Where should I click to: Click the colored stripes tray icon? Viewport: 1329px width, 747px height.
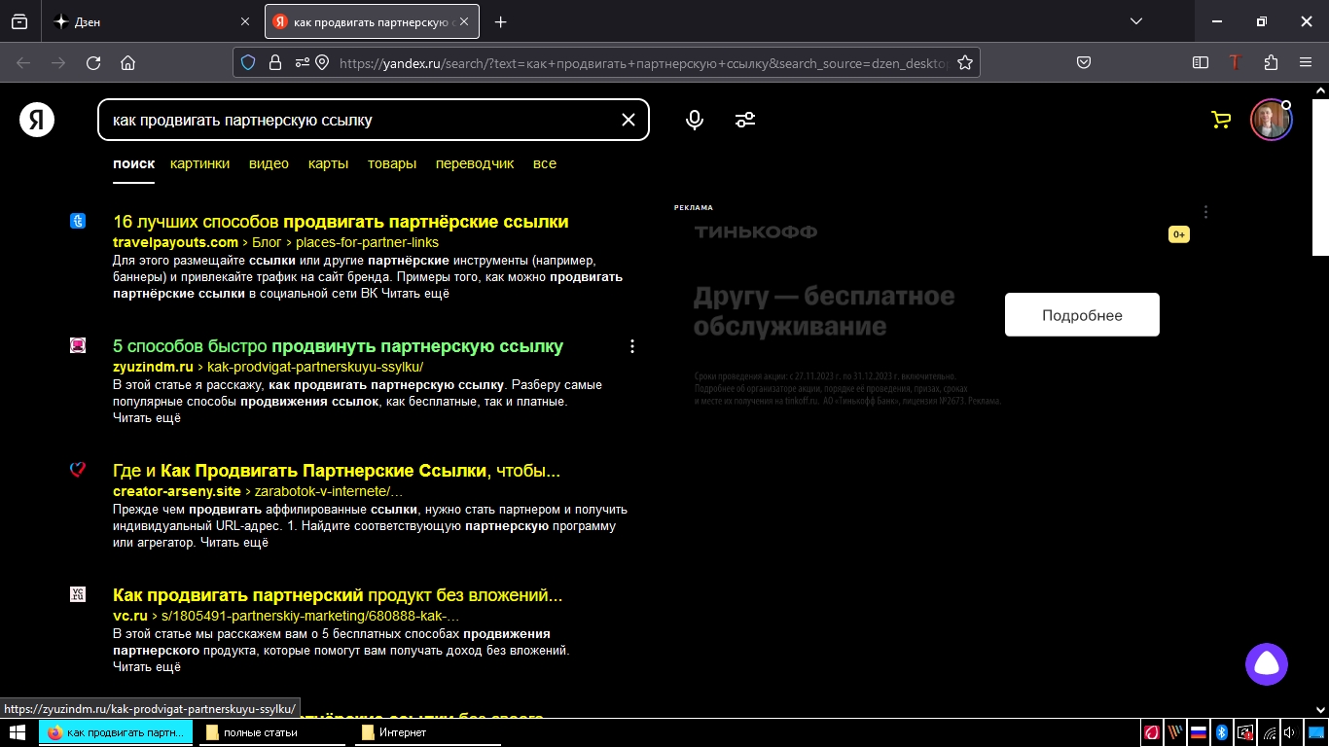pyautogui.click(x=1175, y=732)
